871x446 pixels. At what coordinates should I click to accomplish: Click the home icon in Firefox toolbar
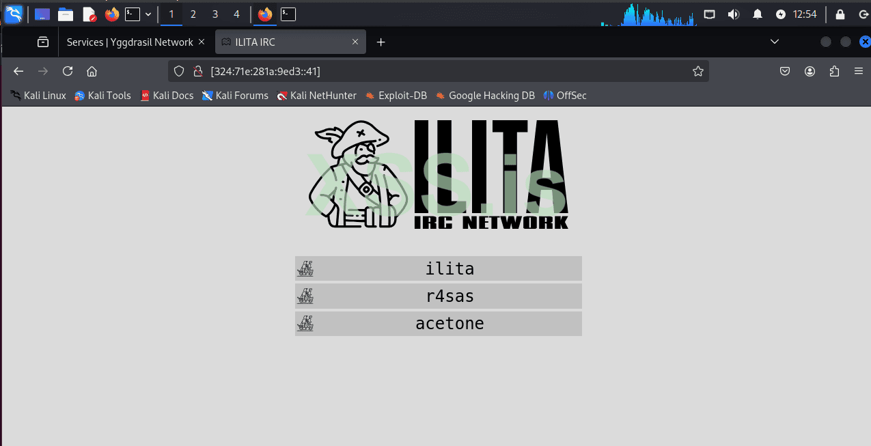(x=92, y=70)
